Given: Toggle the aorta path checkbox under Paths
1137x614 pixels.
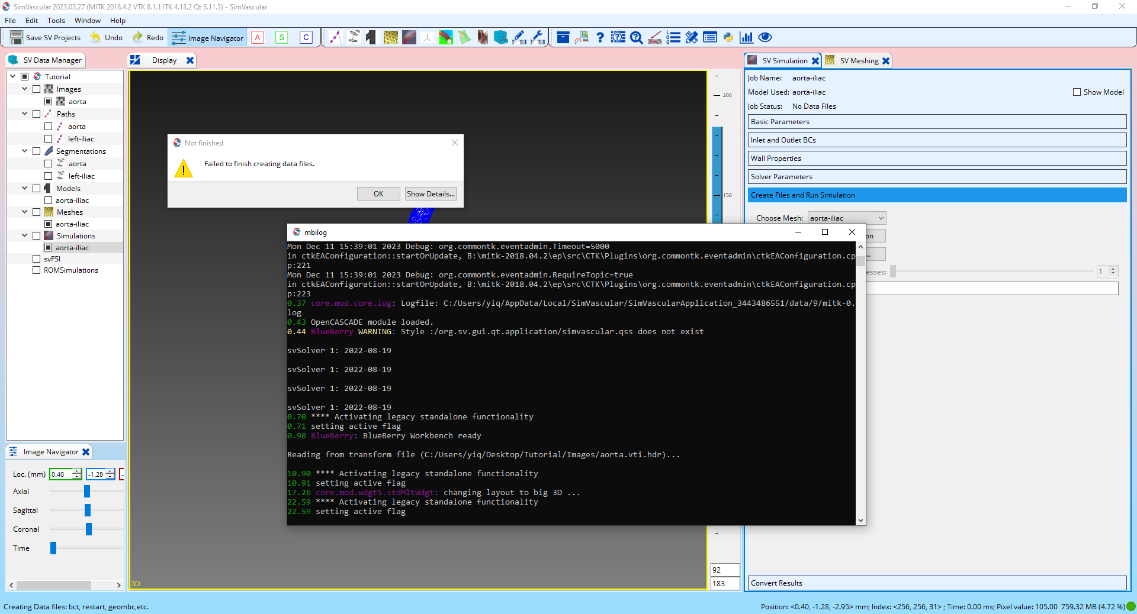Looking at the screenshot, I should pos(49,127).
